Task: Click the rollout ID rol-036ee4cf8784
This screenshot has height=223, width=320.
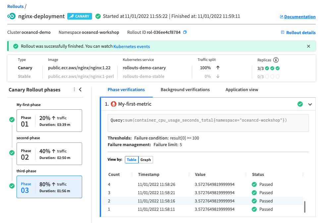Action: (164, 32)
